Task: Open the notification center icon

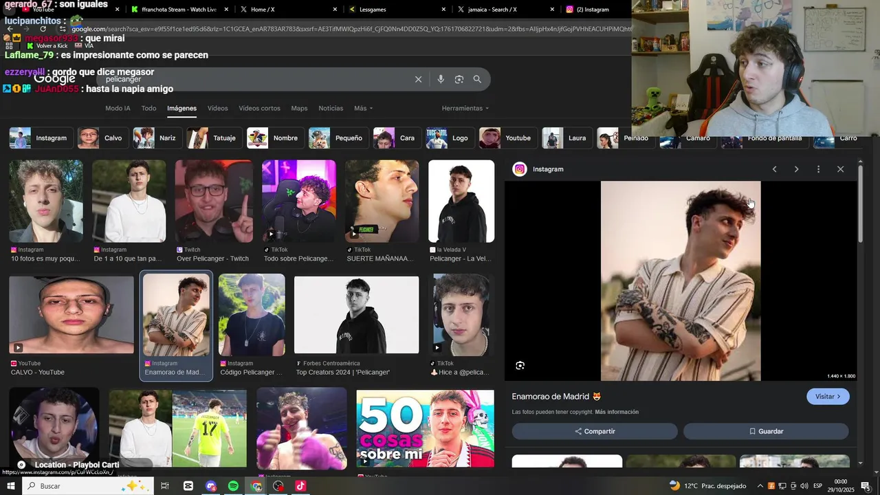Action: pyautogui.click(x=866, y=486)
